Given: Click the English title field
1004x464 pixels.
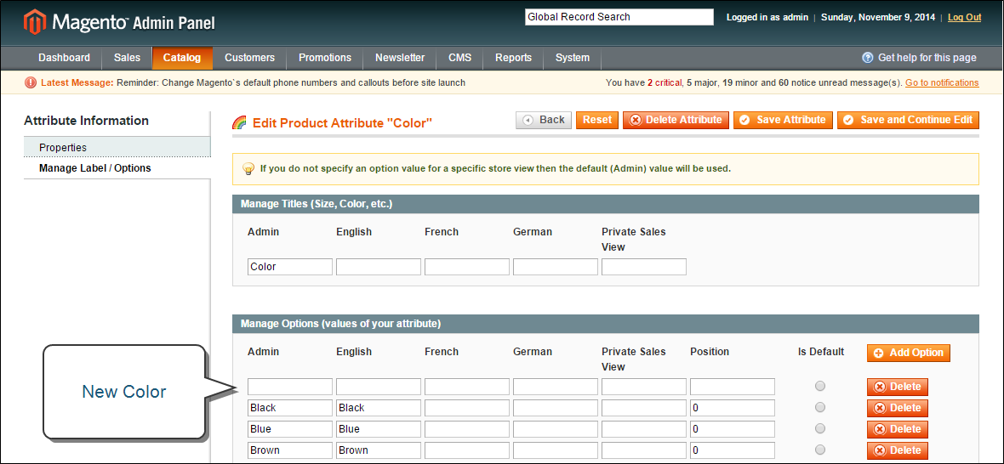Looking at the screenshot, I should (379, 267).
